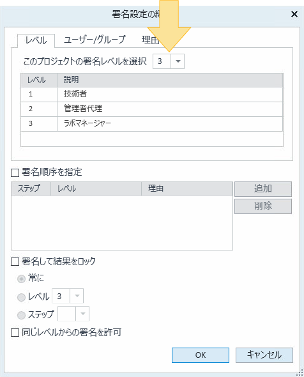Screen dimensions: 304x377
Task: Click the 追加 button
Action: pyautogui.click(x=263, y=189)
